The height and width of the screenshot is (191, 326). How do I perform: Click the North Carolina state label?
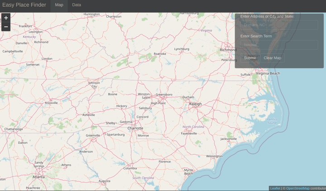coord(193,127)
